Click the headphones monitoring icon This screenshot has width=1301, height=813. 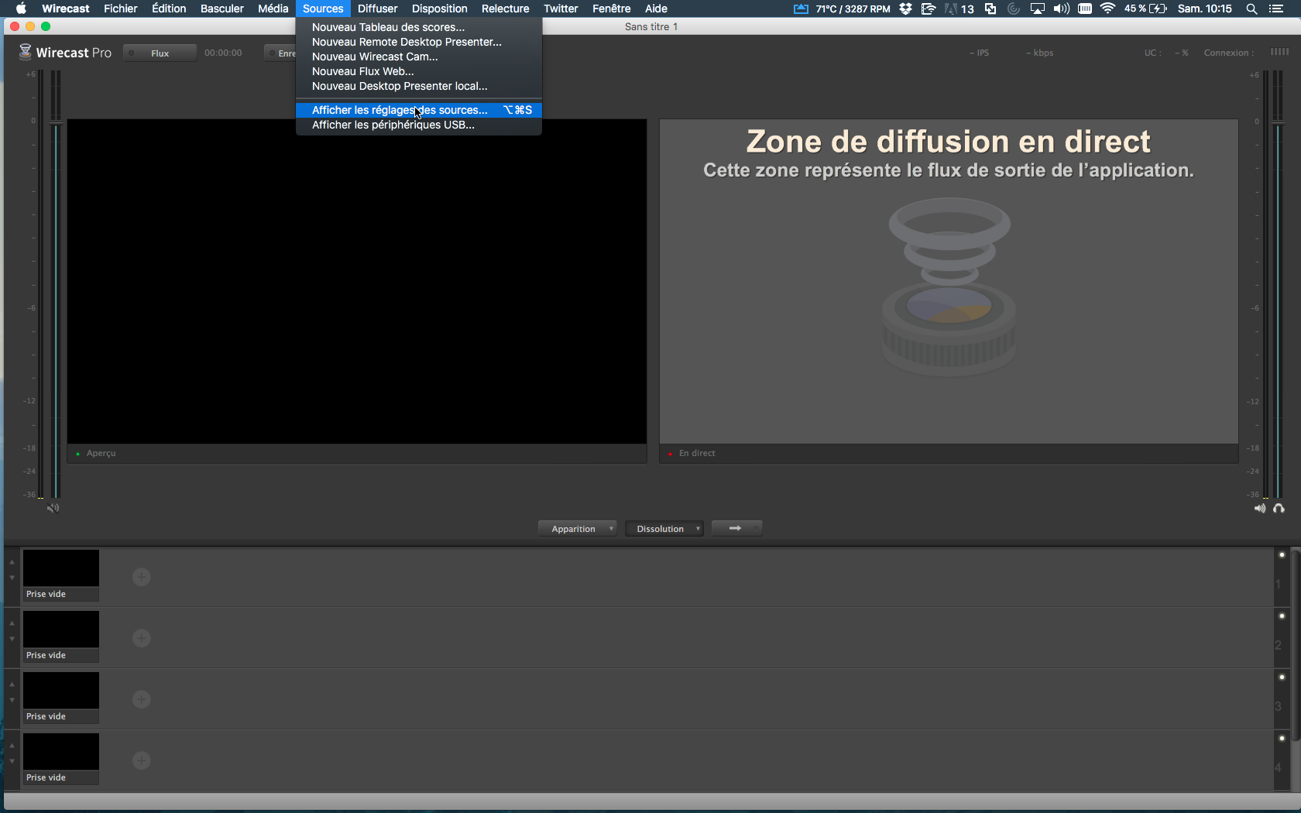coord(1279,508)
